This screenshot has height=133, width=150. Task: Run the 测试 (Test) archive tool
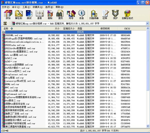tap(29, 15)
